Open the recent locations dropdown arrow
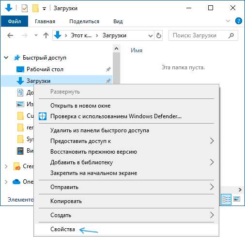Image resolution: width=245 pixels, height=237 pixels. (36, 35)
